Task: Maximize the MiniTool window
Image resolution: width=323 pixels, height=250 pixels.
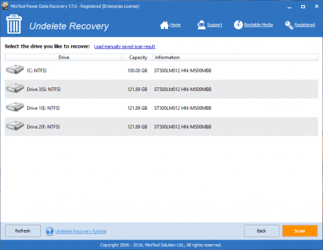Action: 303,6
